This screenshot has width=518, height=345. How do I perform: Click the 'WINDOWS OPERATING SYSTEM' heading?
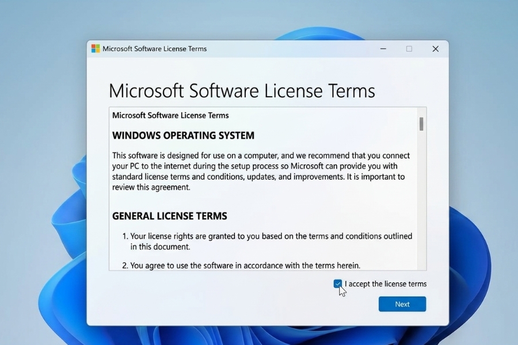tap(184, 135)
